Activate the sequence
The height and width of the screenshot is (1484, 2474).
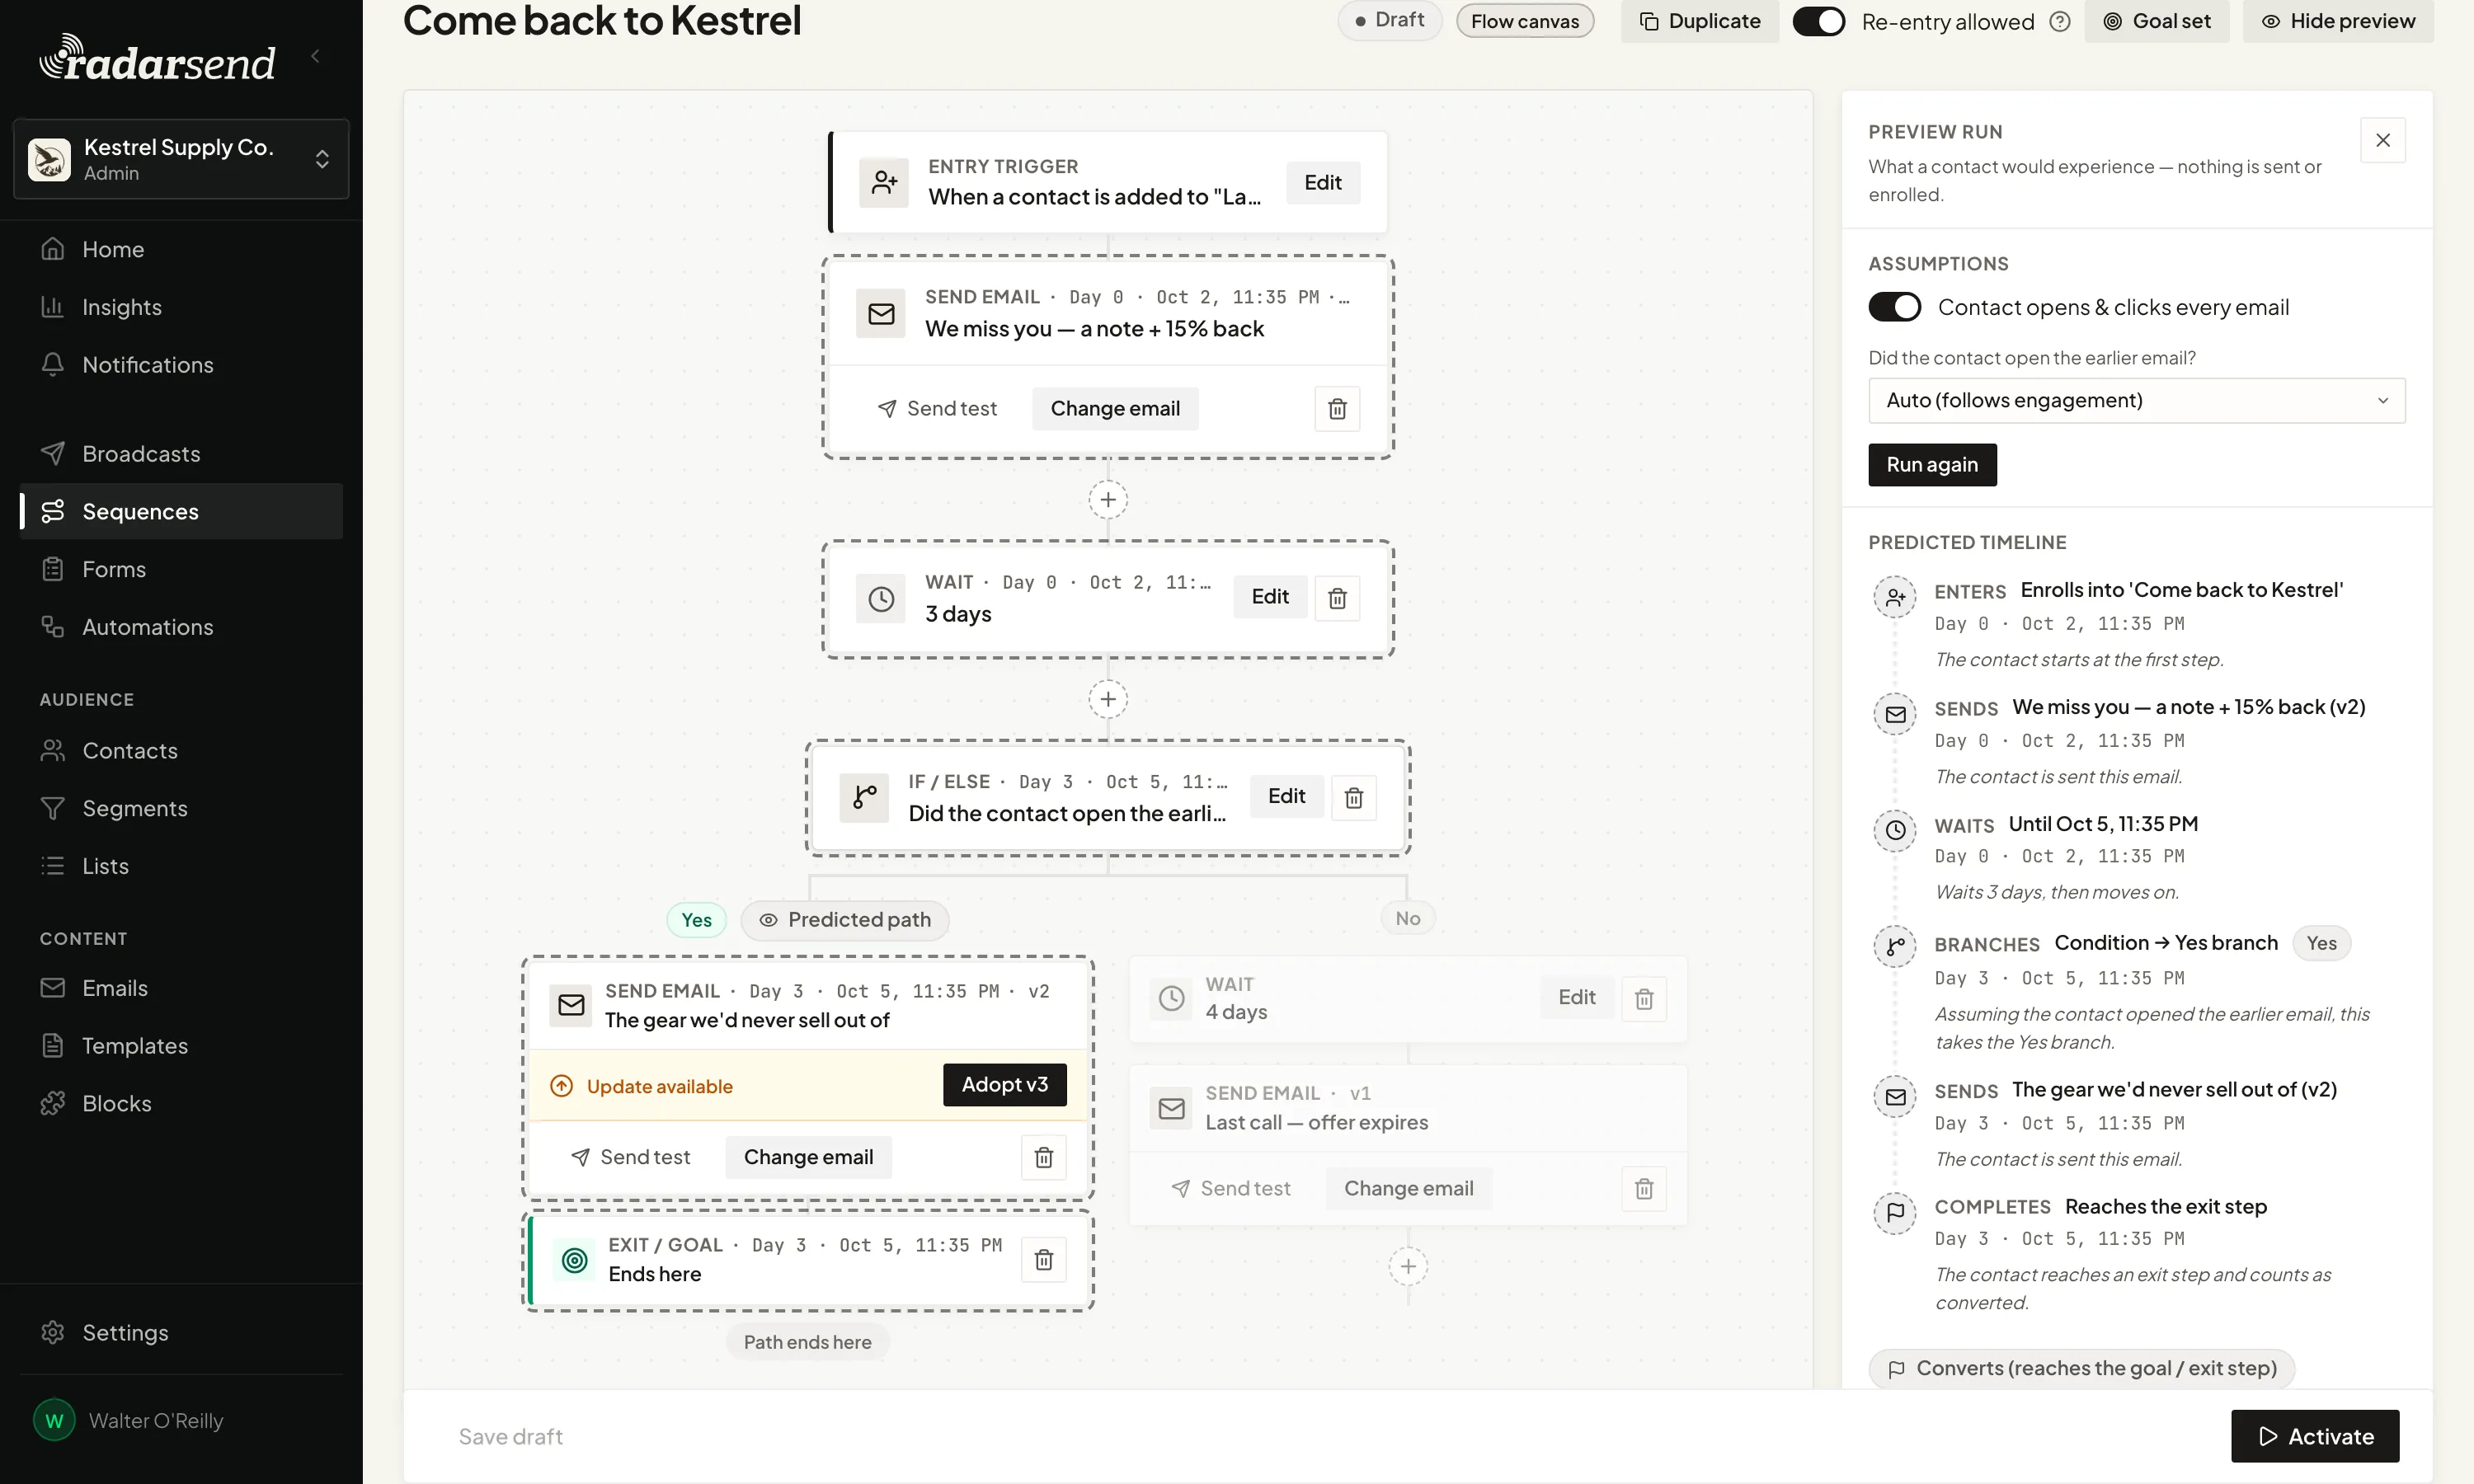click(2315, 1437)
